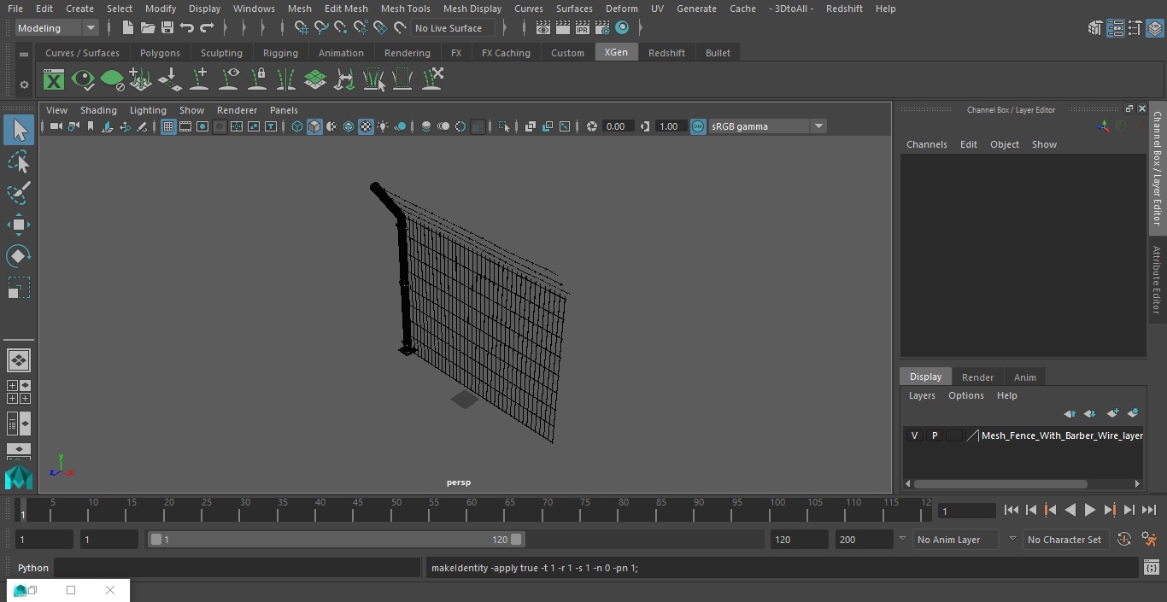Toggle layer playback P box
Screen dimensions: 1167x602
click(934, 435)
